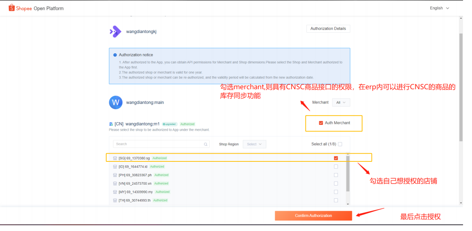Screen dimensions: 472x231
Task: Open the Shop Region Select dropdown
Action: pos(255,144)
